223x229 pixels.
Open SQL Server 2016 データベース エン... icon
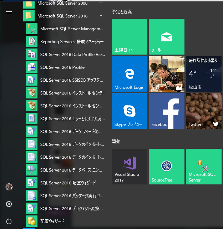(x=32, y=170)
